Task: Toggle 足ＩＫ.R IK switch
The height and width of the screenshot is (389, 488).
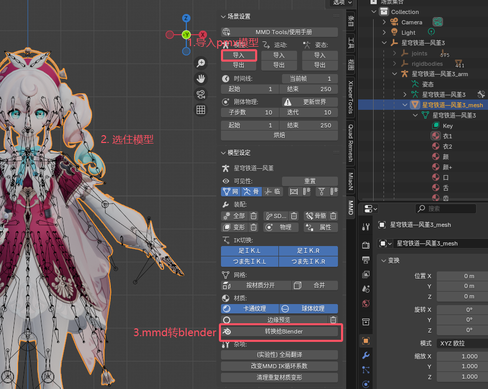Action: coord(308,251)
